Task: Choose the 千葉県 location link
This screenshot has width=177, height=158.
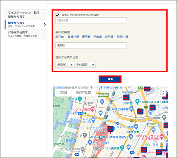Action: point(98,37)
